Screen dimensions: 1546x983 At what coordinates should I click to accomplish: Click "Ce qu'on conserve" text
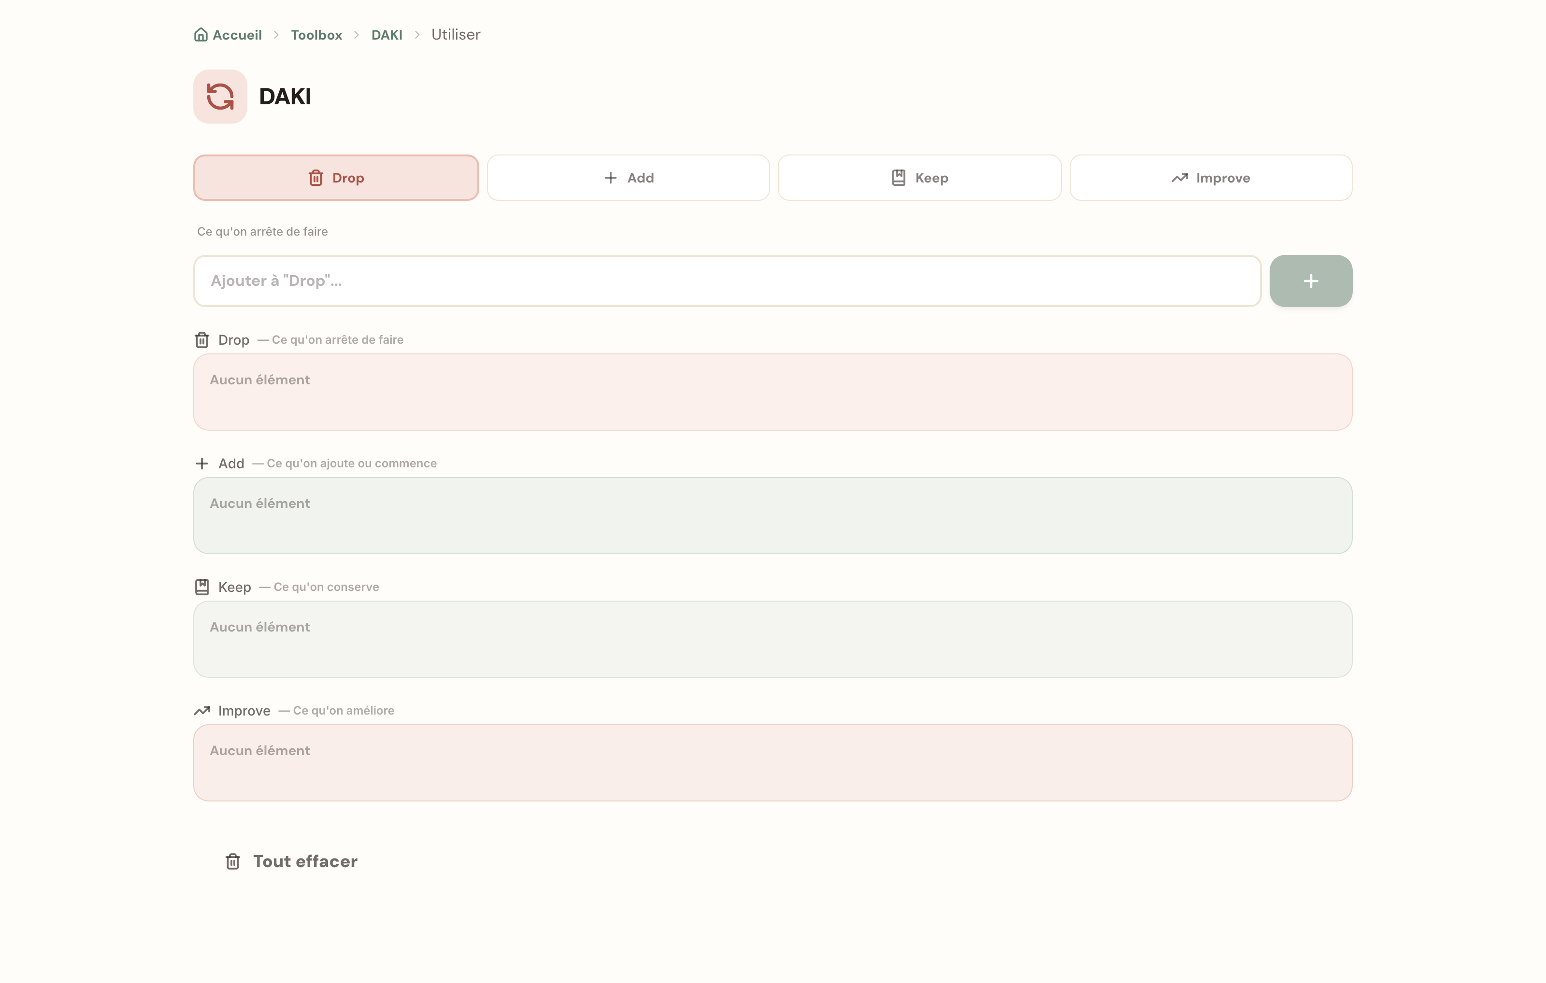pyautogui.click(x=326, y=587)
